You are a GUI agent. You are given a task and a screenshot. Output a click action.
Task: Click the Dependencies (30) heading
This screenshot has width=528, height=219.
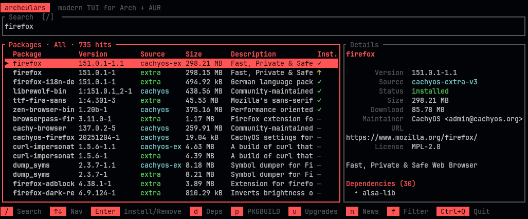pyautogui.click(x=381, y=184)
